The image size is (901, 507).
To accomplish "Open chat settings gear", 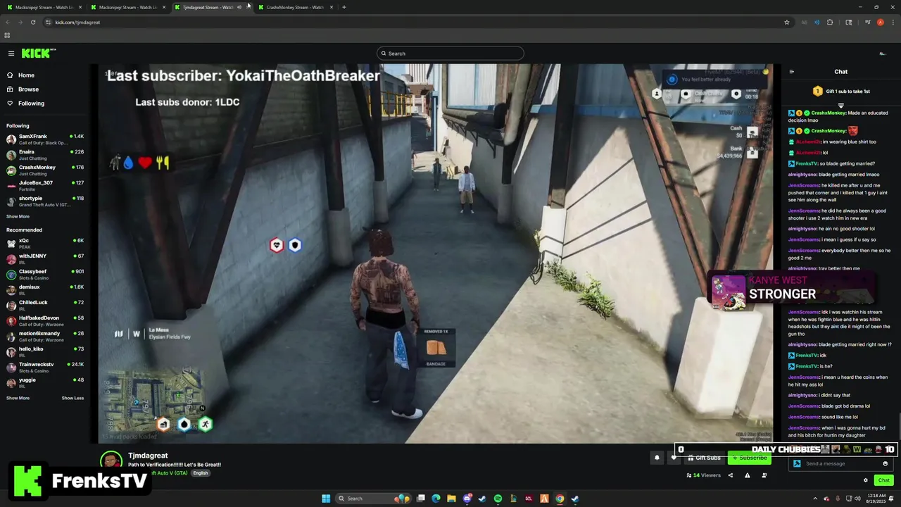I will (x=866, y=480).
